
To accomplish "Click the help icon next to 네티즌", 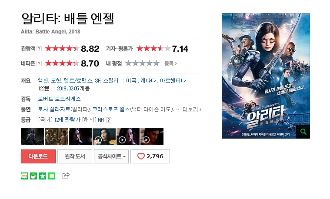I will coord(39,63).
